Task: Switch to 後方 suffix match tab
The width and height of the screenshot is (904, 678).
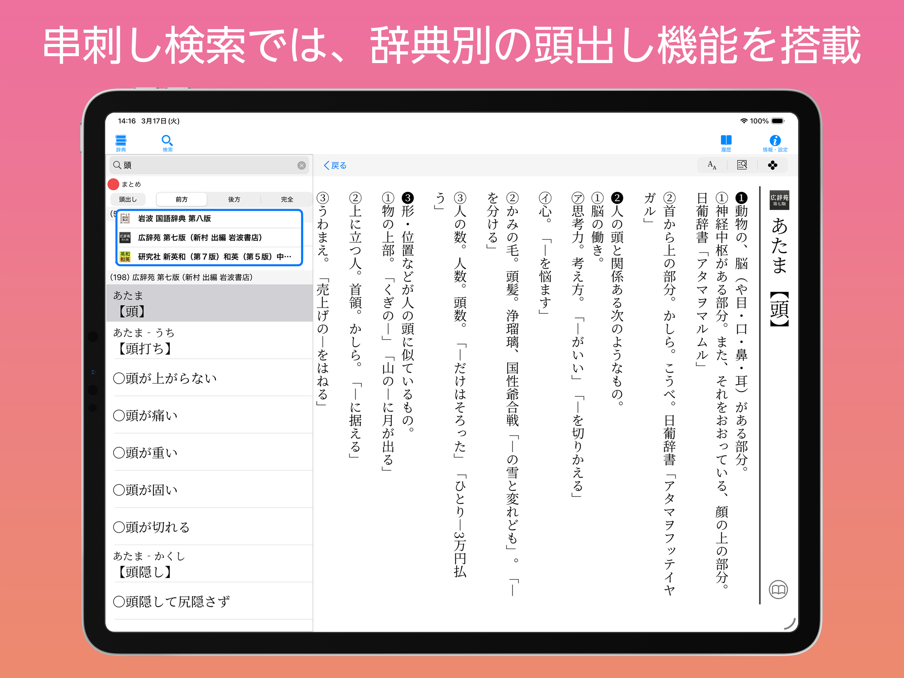Action: (234, 199)
